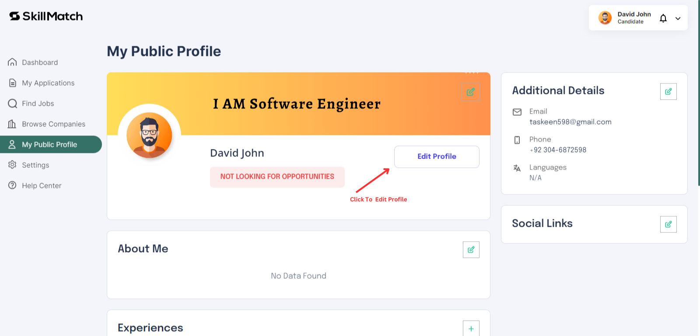
Task: Click the Dashboard home icon
Action: [x=12, y=62]
